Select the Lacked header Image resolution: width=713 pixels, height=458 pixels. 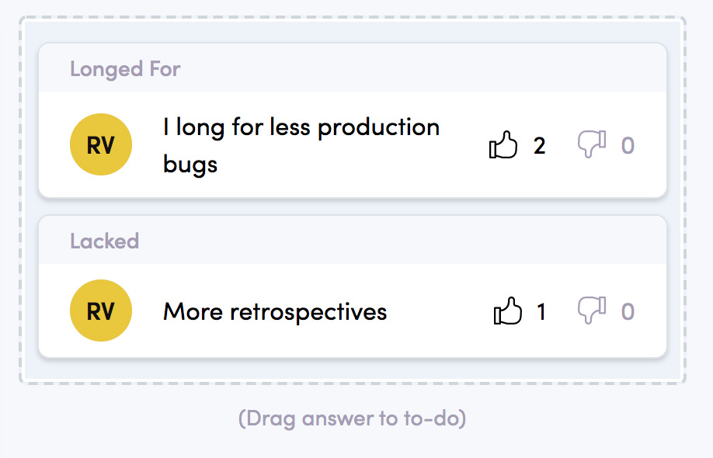[x=105, y=241]
